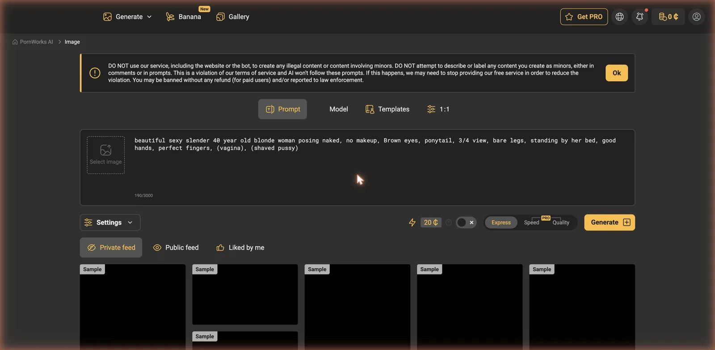Click the Banana icon in the header
The width and height of the screenshot is (715, 350).
170,17
